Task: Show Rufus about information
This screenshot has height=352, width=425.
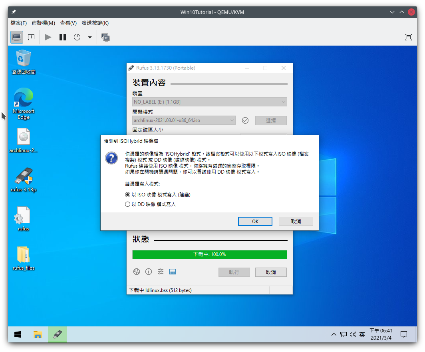Action: click(149, 272)
